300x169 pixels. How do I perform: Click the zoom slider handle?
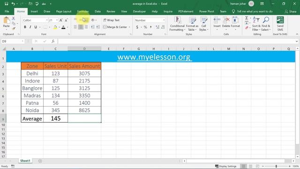276,166
